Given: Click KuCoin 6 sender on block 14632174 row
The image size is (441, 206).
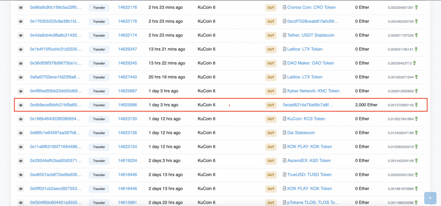Looking at the screenshot, I should coord(206,35).
